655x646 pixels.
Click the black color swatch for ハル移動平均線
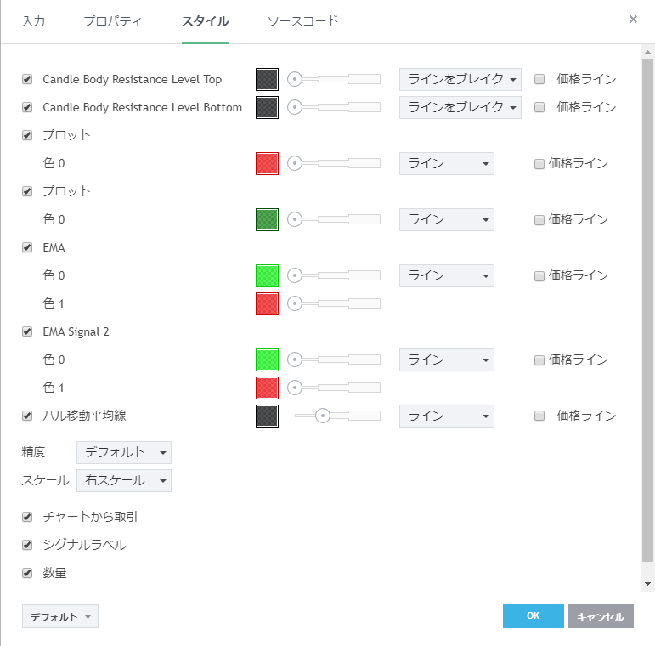tap(267, 416)
